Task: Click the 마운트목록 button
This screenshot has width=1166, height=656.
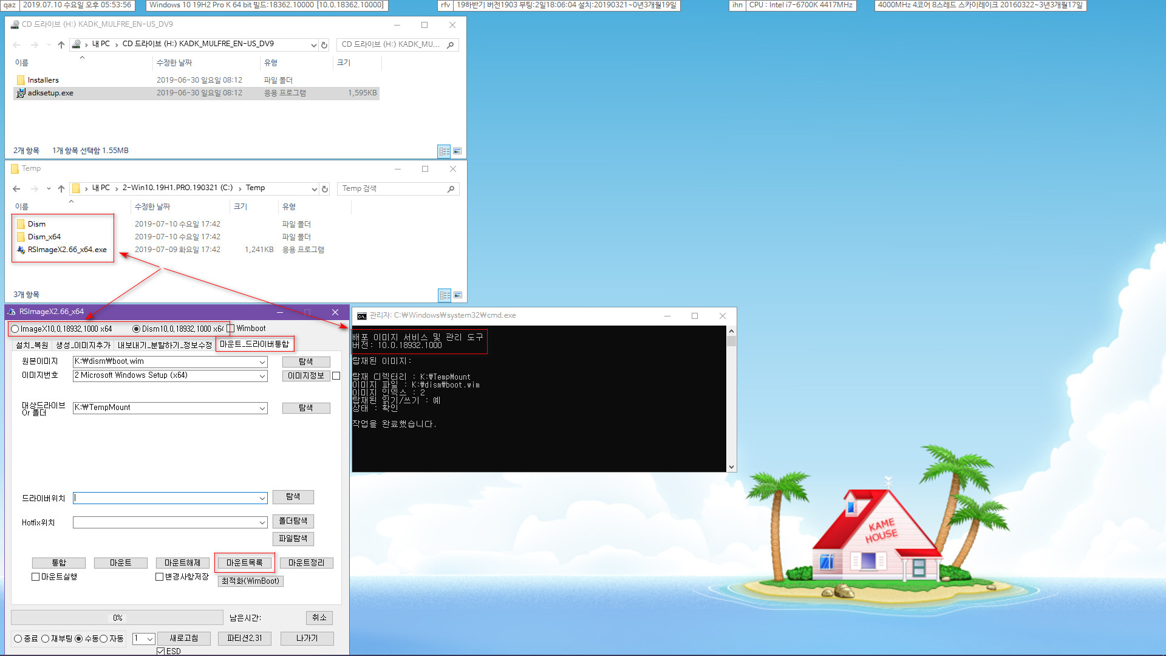Action: point(245,563)
